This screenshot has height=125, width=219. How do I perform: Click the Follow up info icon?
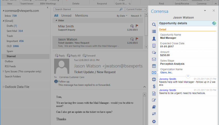pyautogui.click(x=56, y=81)
